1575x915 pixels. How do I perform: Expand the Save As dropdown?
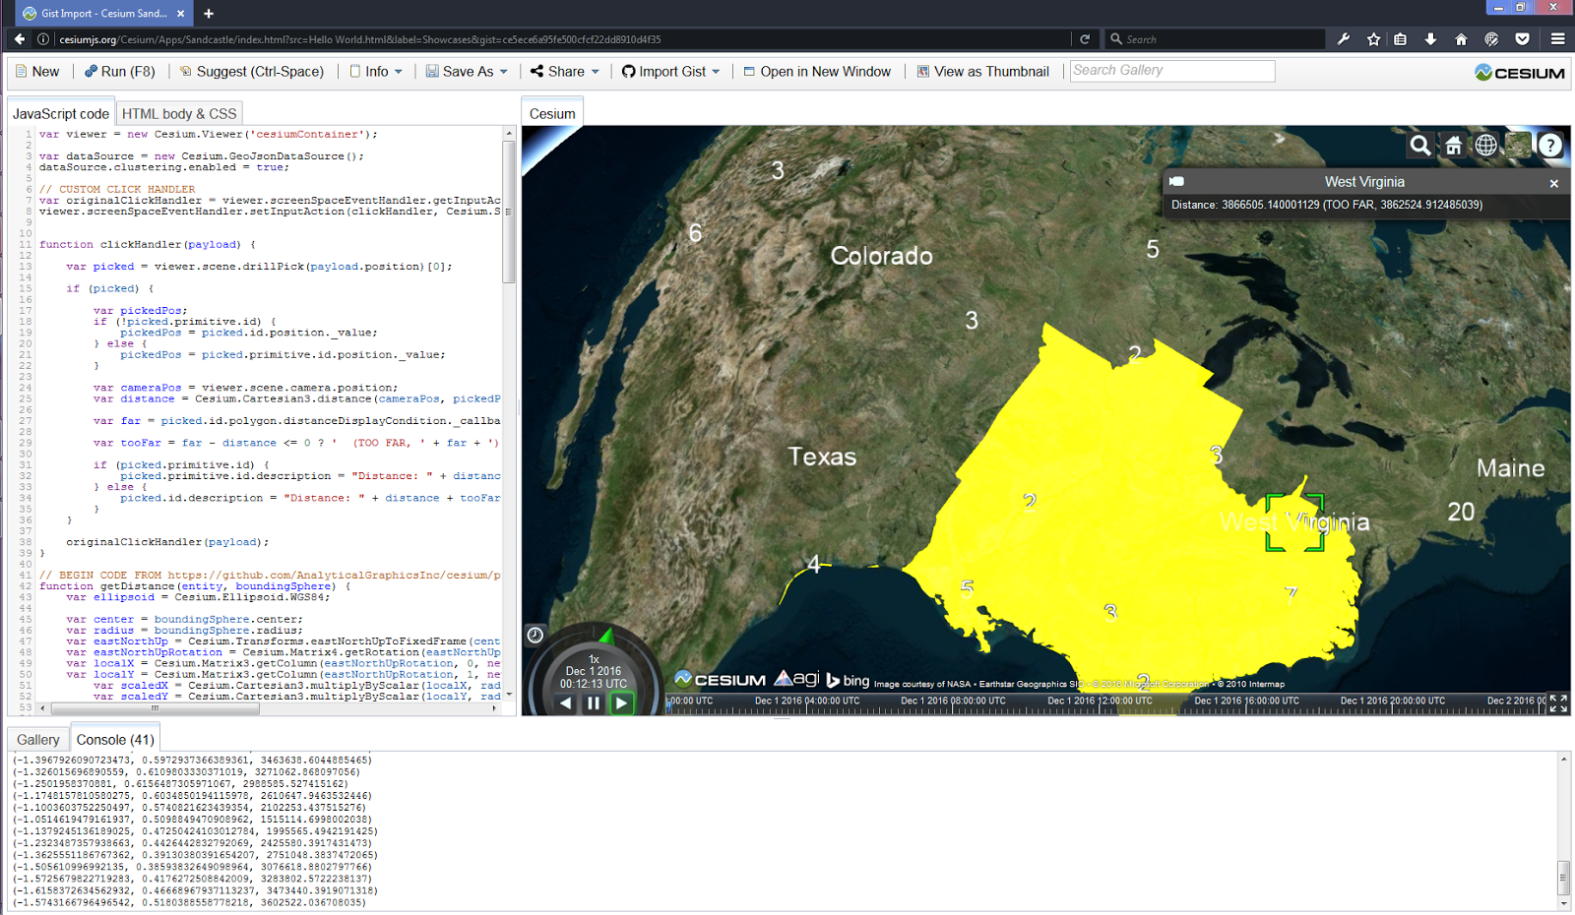click(x=467, y=72)
